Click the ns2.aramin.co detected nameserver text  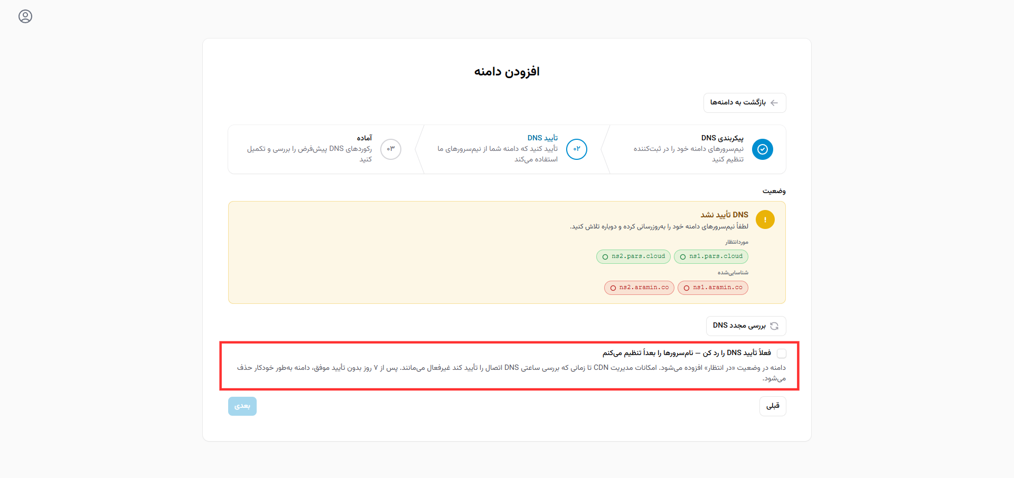coord(644,288)
